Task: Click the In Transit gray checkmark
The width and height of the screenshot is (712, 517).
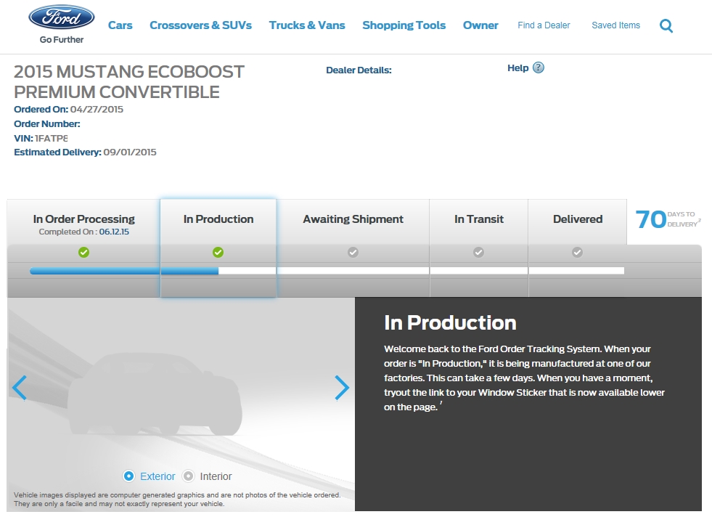Action: point(478,252)
